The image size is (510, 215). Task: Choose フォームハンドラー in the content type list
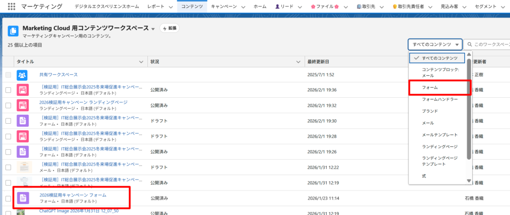[x=438, y=99]
